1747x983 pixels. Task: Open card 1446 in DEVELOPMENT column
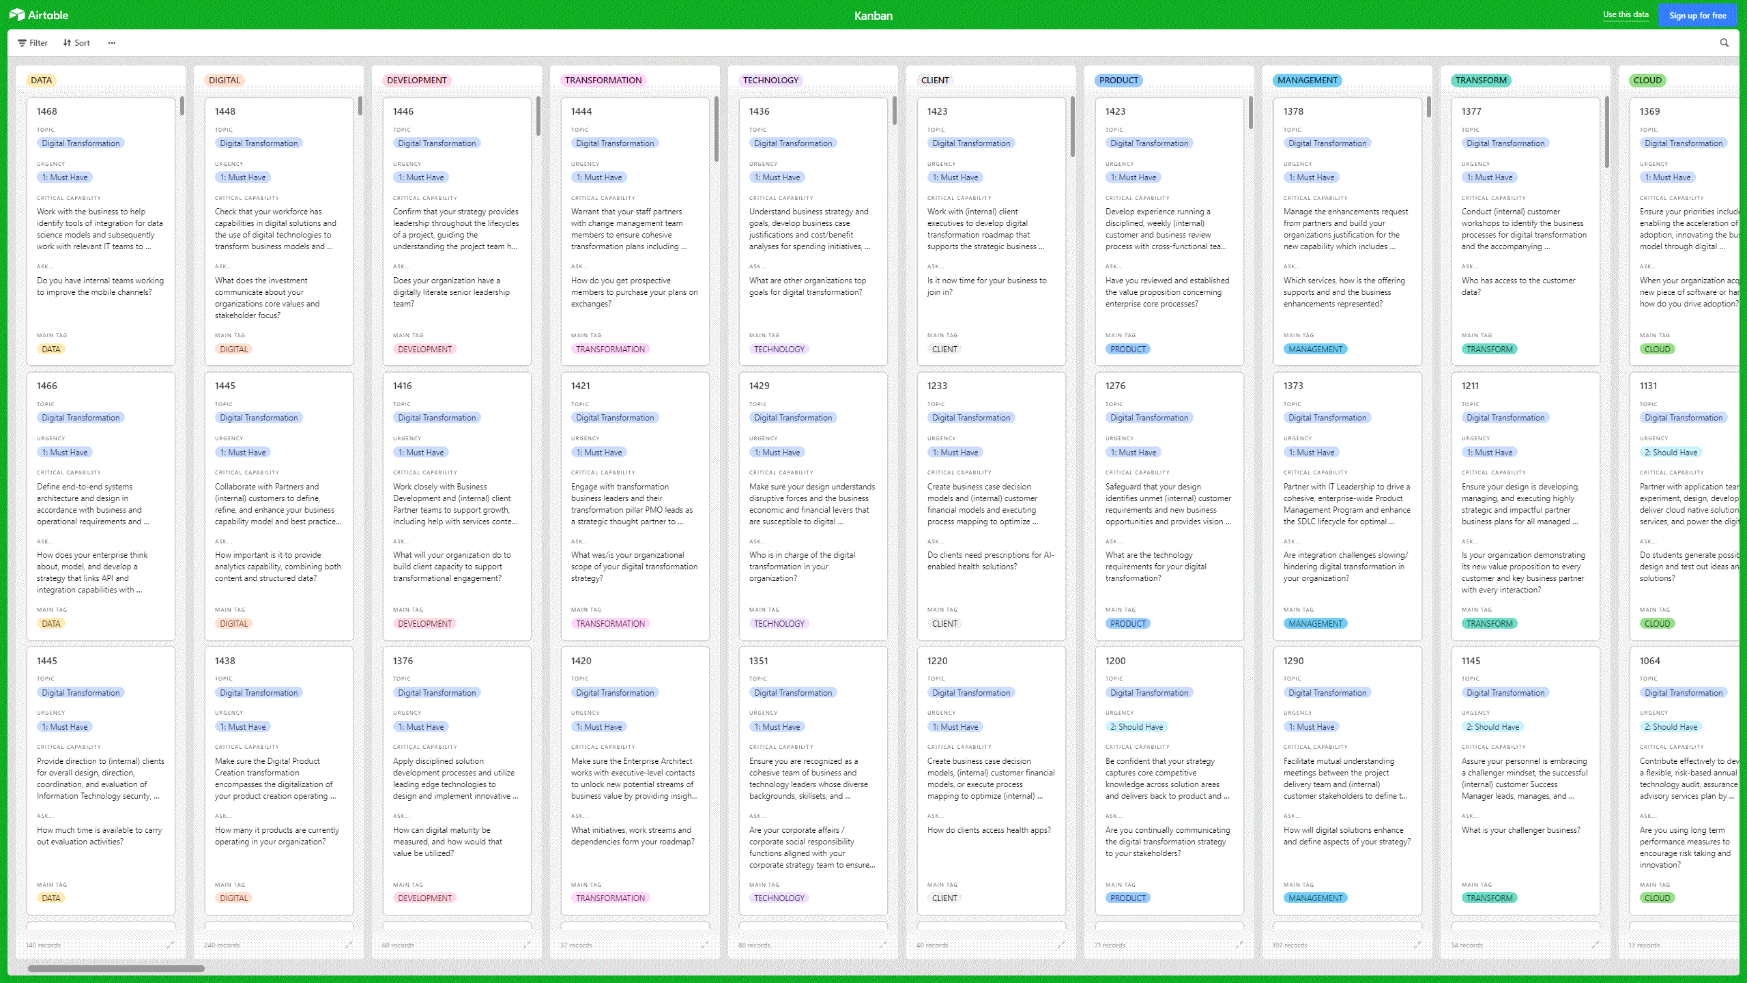coord(457,231)
